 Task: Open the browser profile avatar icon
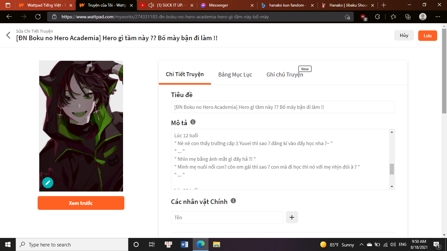(423, 17)
